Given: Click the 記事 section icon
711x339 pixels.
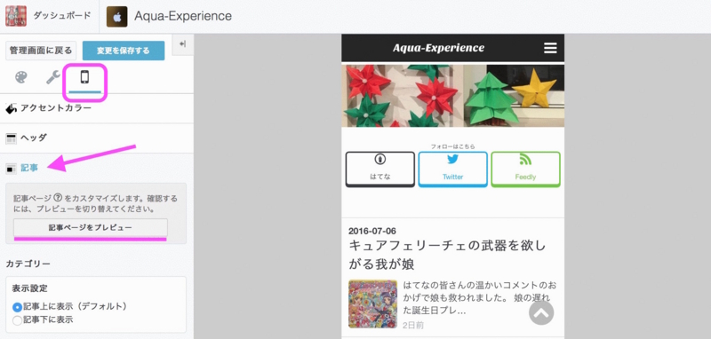Looking at the screenshot, I should 11,169.
